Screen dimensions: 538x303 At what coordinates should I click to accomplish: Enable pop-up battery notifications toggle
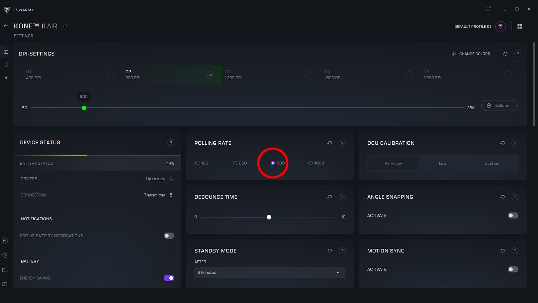[169, 236]
